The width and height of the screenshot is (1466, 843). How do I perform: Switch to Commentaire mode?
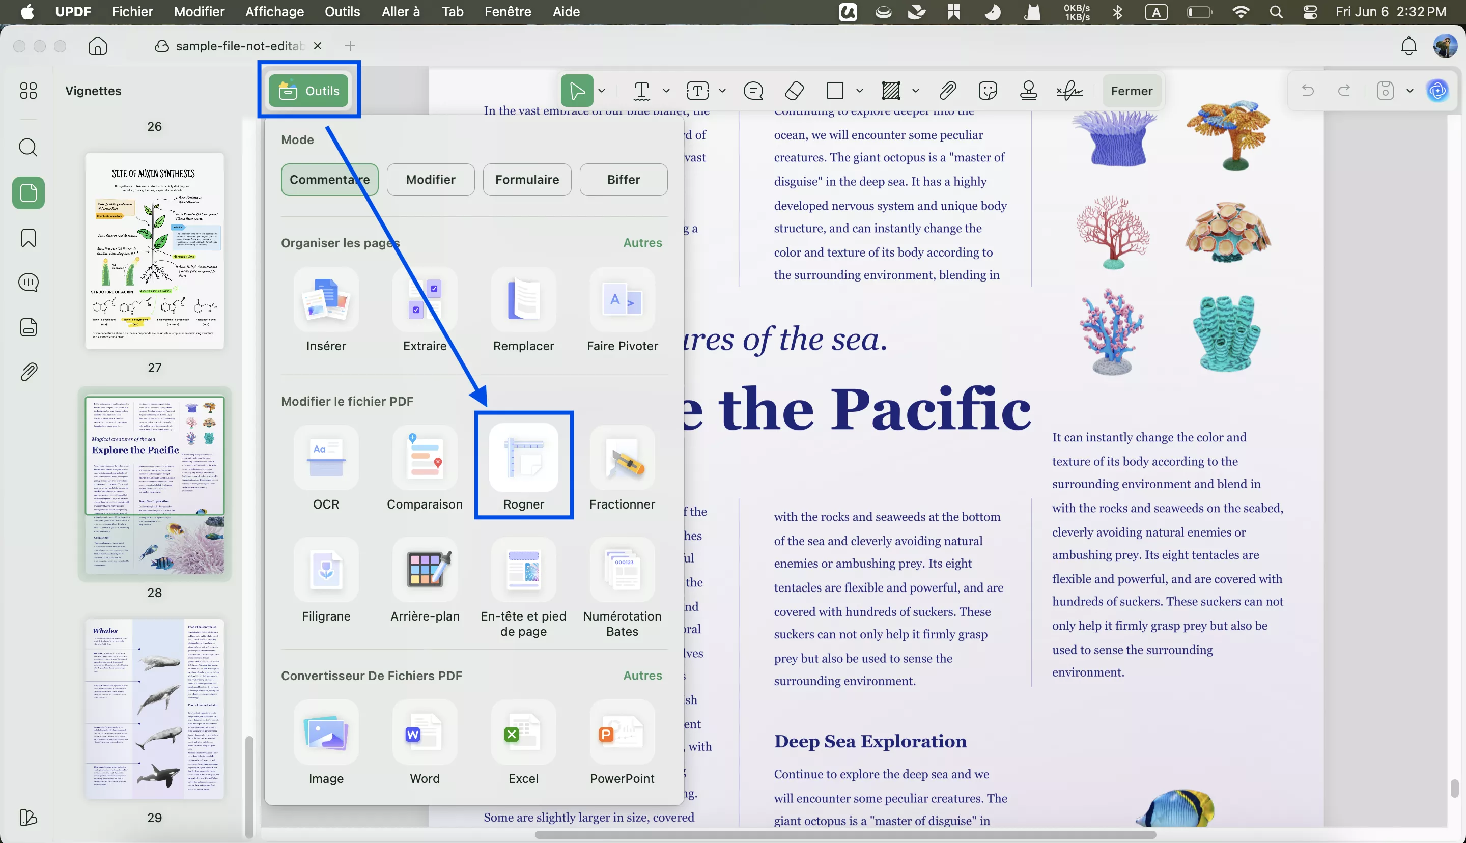(329, 180)
